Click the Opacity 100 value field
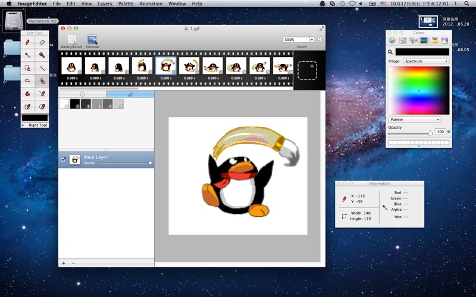This screenshot has width=476, height=297. click(440, 131)
